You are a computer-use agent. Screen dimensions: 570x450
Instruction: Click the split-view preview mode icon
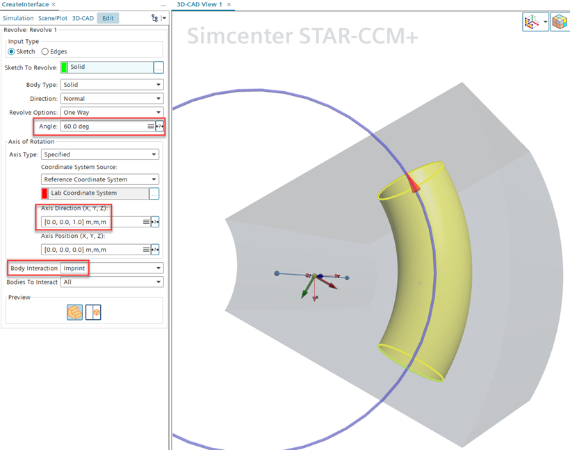point(93,313)
